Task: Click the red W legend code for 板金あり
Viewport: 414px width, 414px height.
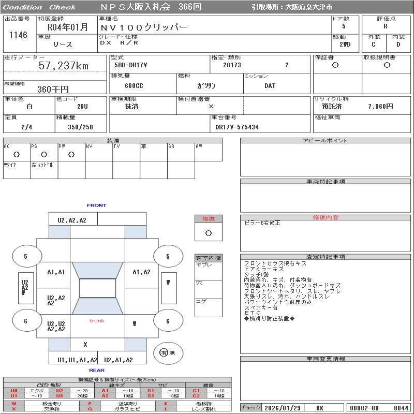Action: coord(14,403)
